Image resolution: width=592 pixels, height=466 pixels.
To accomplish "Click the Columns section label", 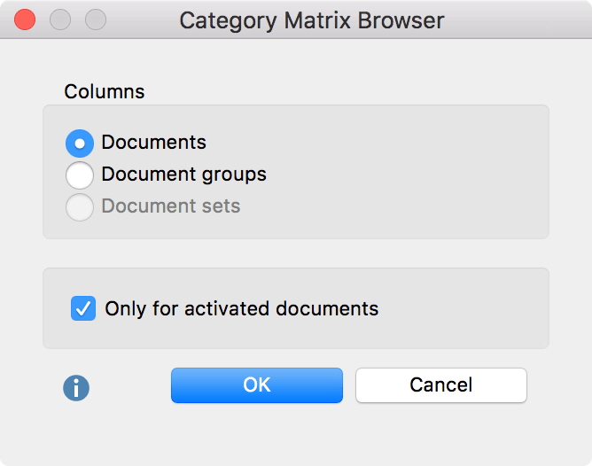I will point(105,91).
